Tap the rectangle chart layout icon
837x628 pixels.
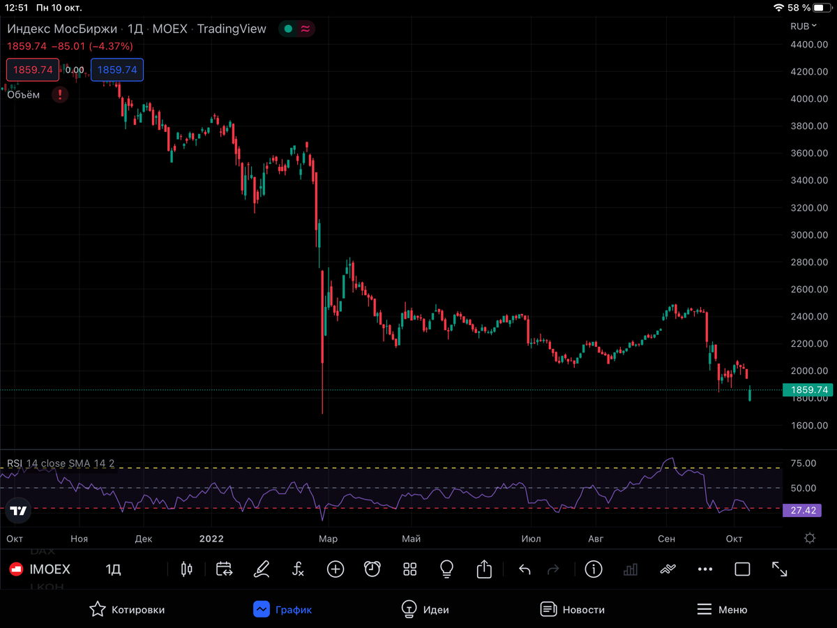[743, 569]
